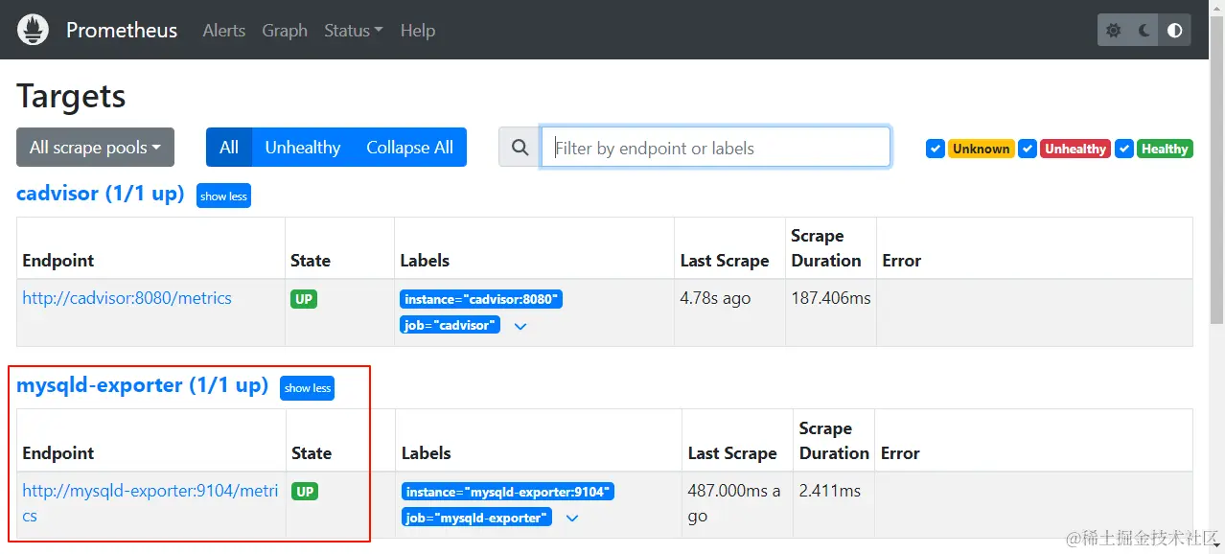The height and width of the screenshot is (554, 1225).
Task: Select browser-preferred theme contrast icon
Action: 1175,31
